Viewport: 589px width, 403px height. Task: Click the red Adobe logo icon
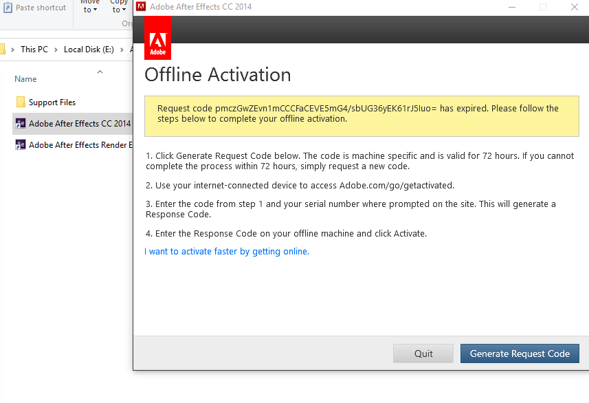tap(158, 38)
